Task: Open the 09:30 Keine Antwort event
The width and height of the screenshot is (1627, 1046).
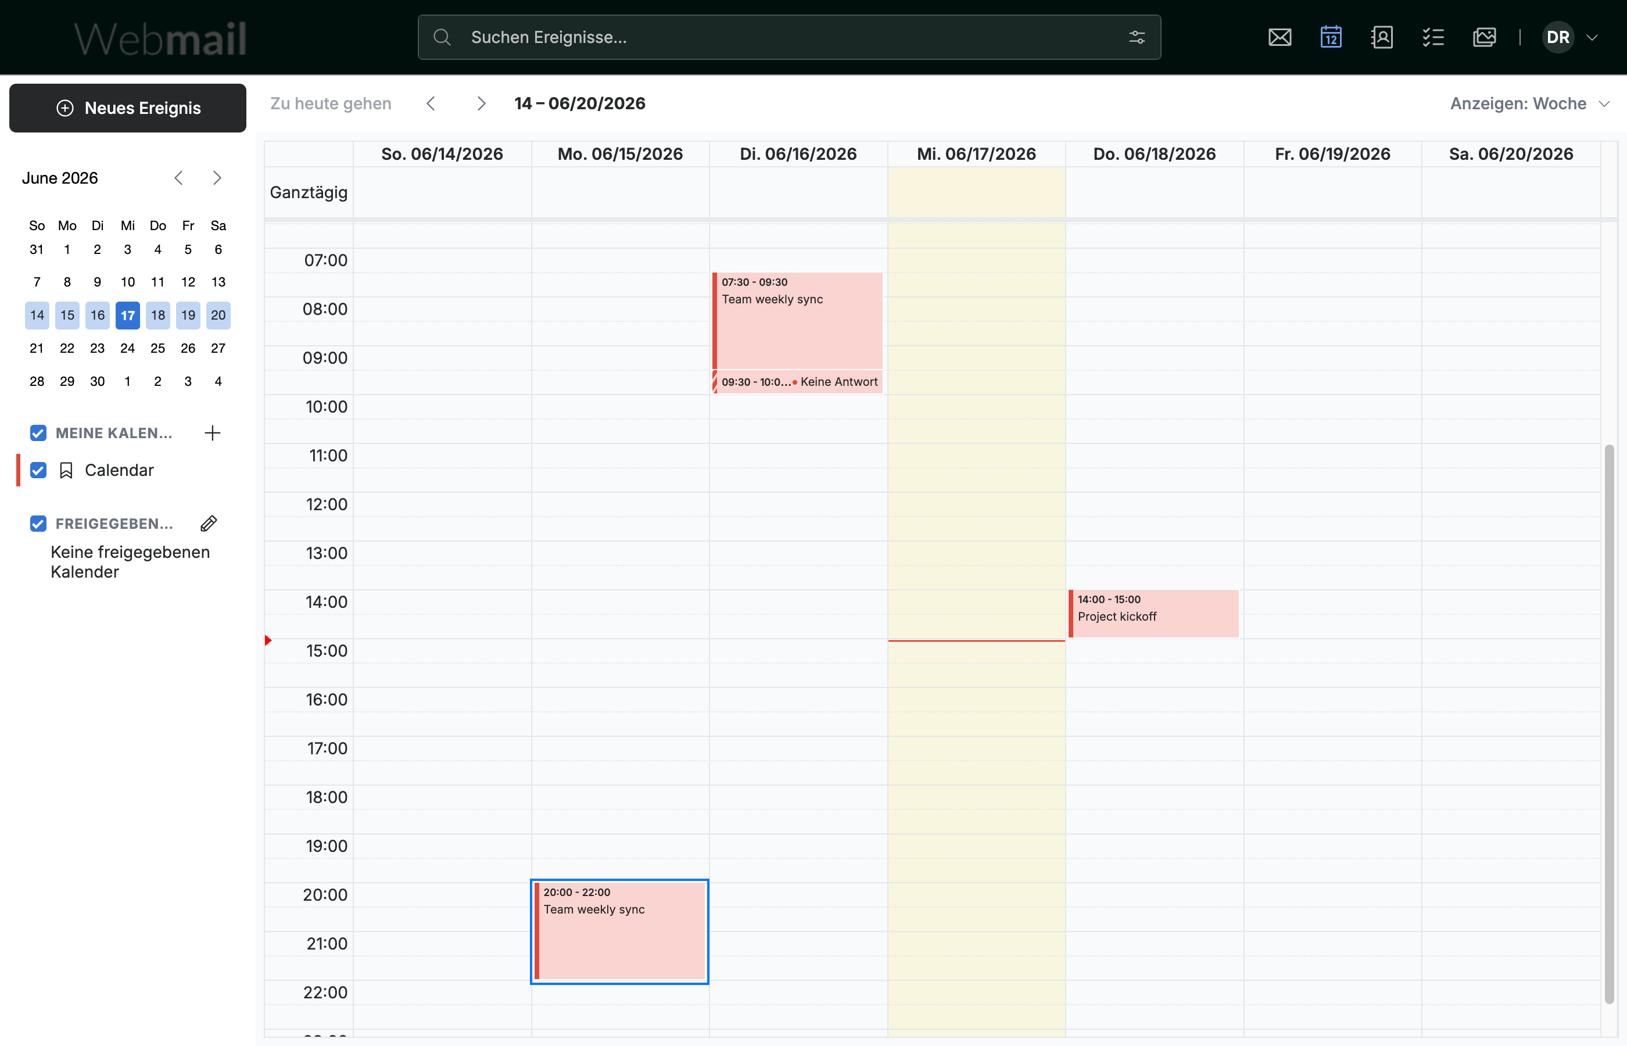Action: point(797,382)
